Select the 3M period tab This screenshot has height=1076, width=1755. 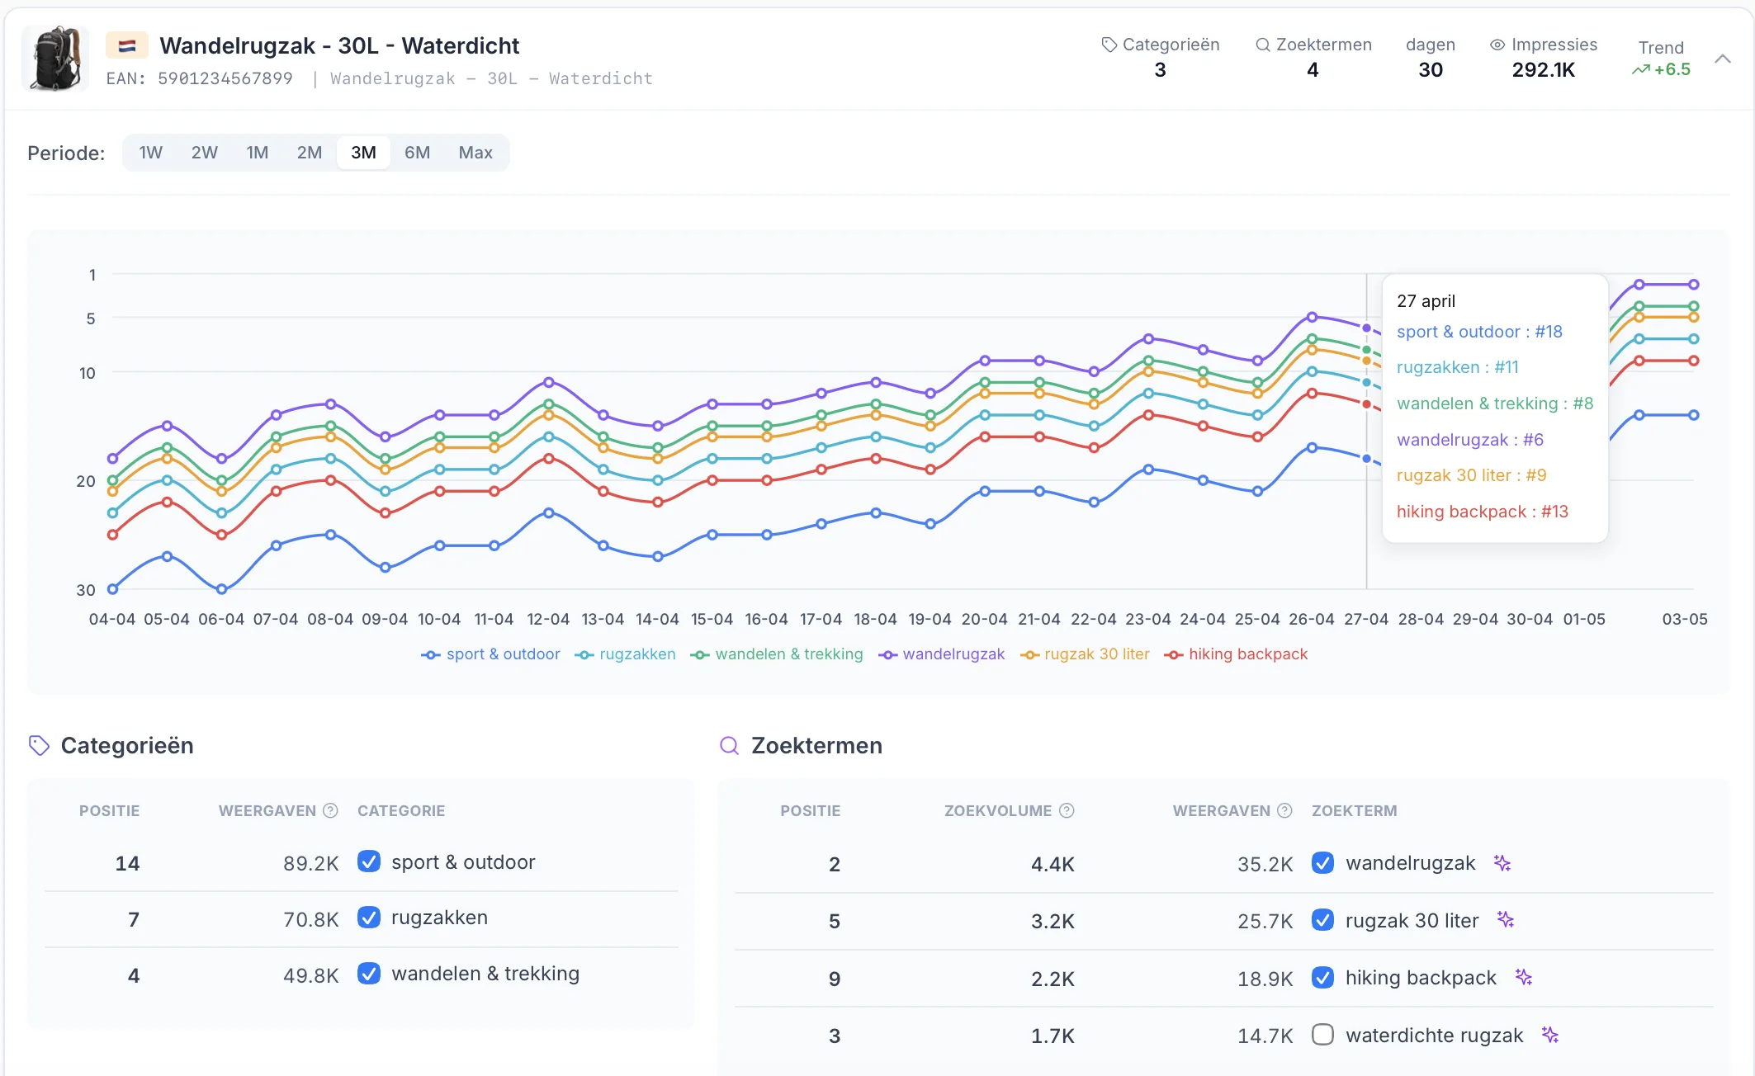click(363, 153)
